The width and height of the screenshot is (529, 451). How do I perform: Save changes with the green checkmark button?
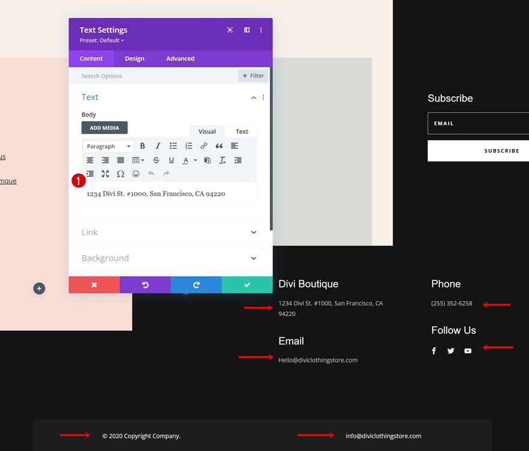pyautogui.click(x=247, y=285)
